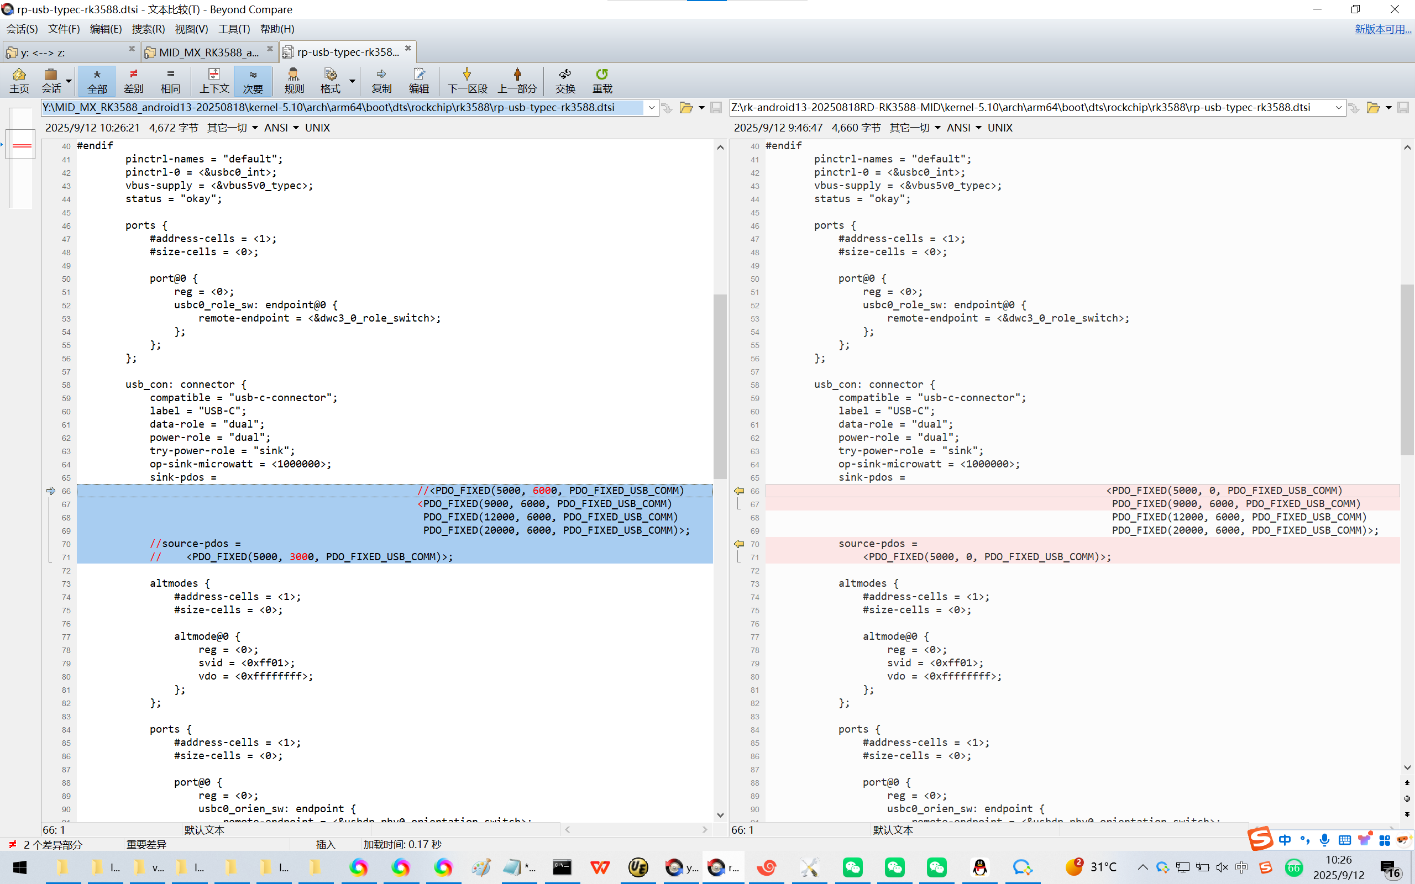Click left pane scroll down arrow
Image resolution: width=1415 pixels, height=884 pixels.
pyautogui.click(x=720, y=815)
